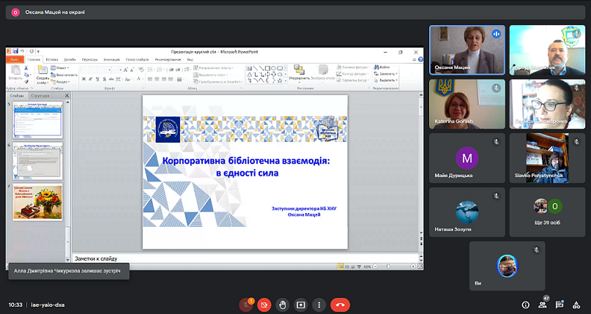Open the chat panel
Screen dimensions: 591x314
pos(560,304)
